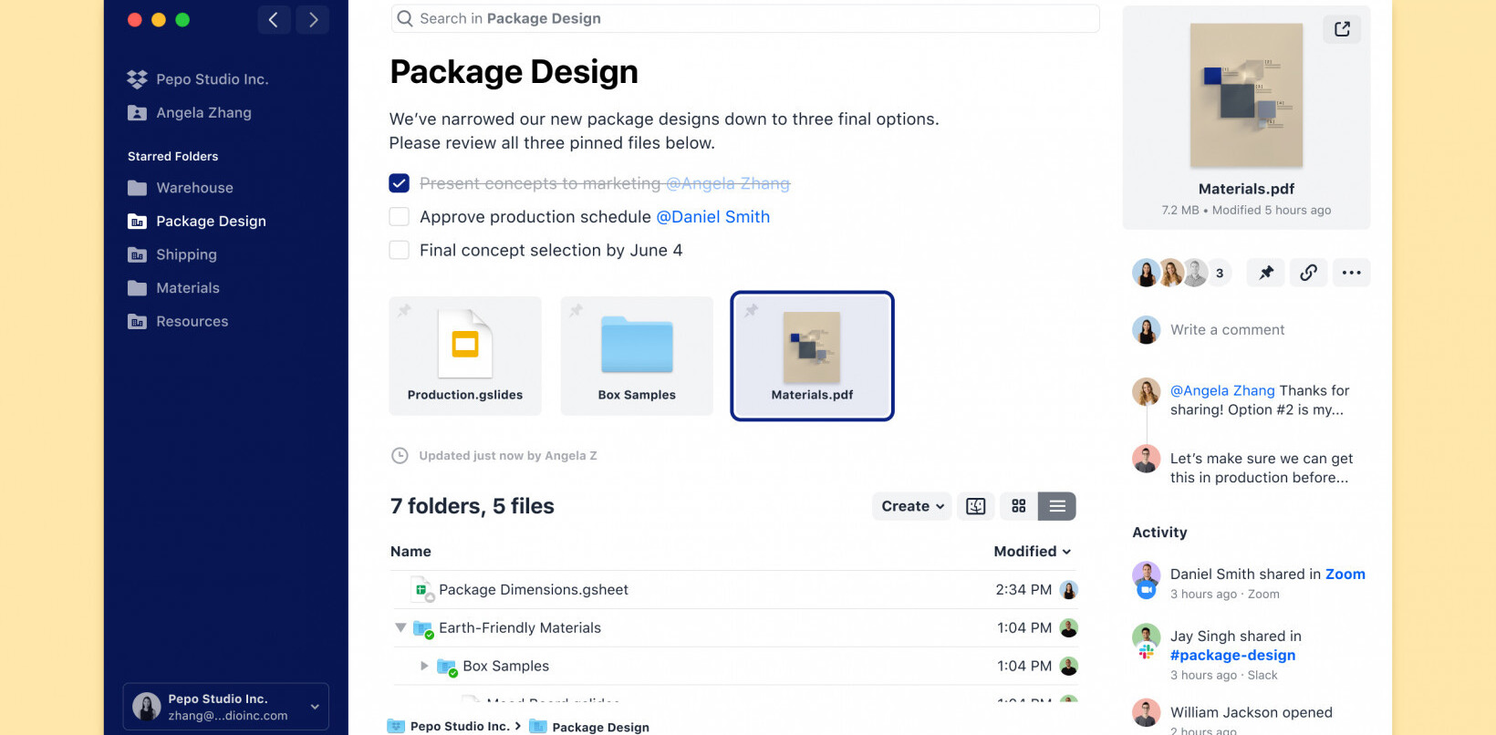Collapse the Earth-Friendly Materials folder
The height and width of the screenshot is (735, 1496).
(400, 628)
